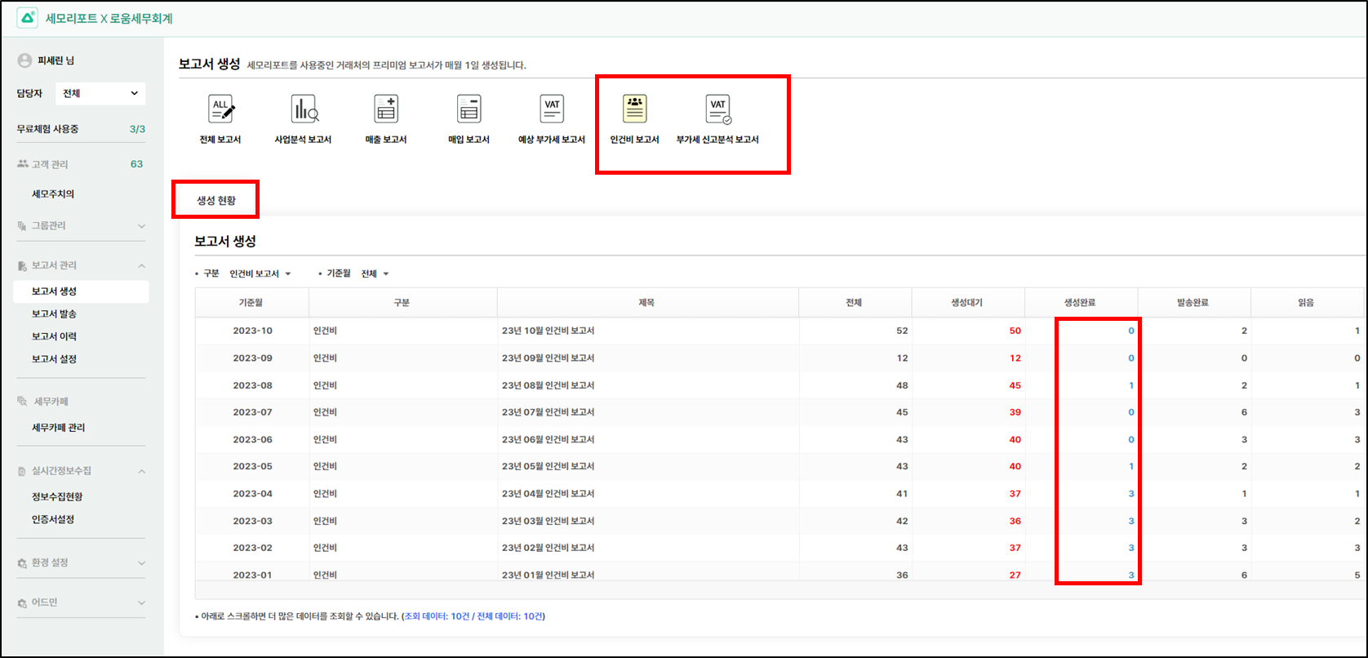Click 생성대기 count 50 for 2023-10
This screenshot has width=1368, height=658.
[1015, 331]
